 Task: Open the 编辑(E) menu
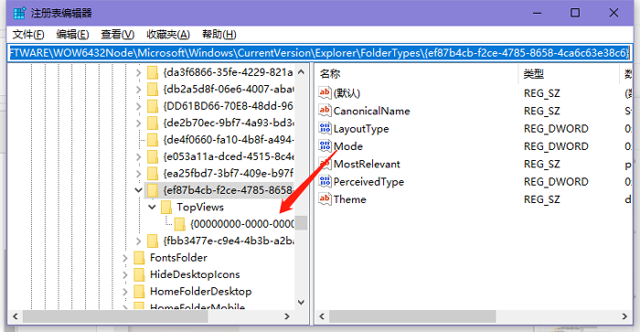(x=72, y=35)
